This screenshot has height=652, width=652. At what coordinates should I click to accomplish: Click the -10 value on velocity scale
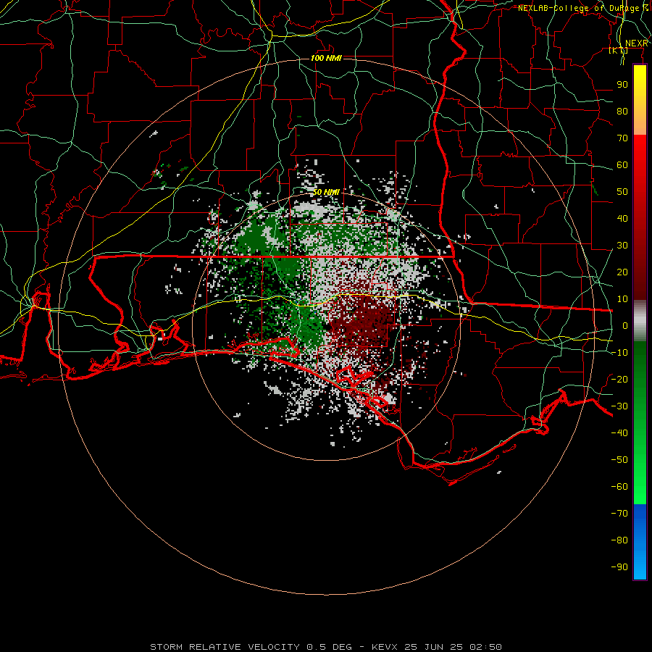(619, 353)
